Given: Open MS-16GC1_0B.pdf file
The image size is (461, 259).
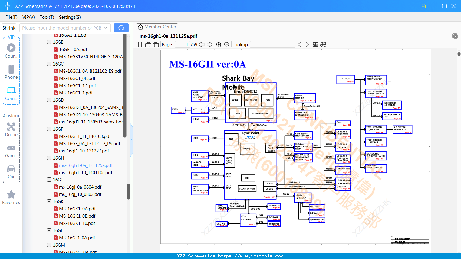Looking at the screenshot, I should pos(77,78).
